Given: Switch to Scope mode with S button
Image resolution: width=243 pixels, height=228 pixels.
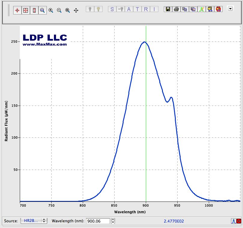Looking at the screenshot, I should [112, 9].
